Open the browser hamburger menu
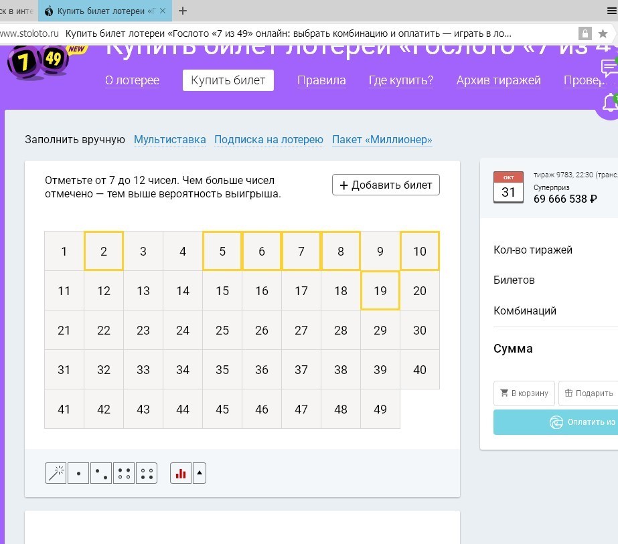The width and height of the screenshot is (618, 544). pos(611,11)
